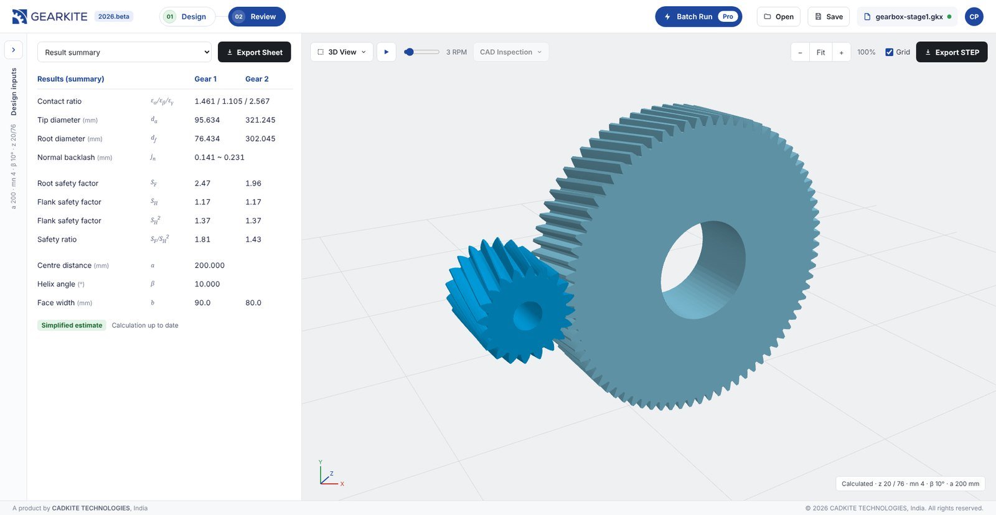The image size is (996, 515).
Task: Click the Contact ratio value 1.461 / 1.105 / 2.567
Action: (232, 102)
